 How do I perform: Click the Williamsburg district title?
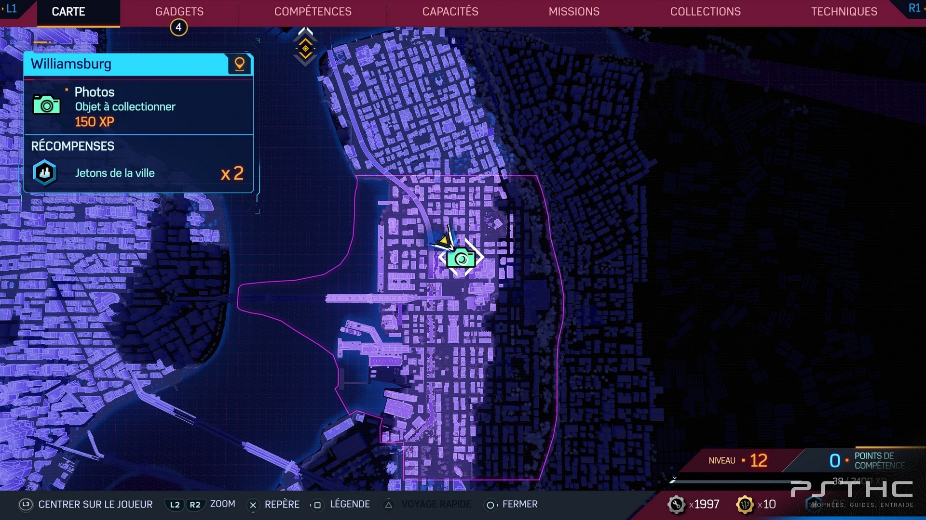pyautogui.click(x=71, y=64)
